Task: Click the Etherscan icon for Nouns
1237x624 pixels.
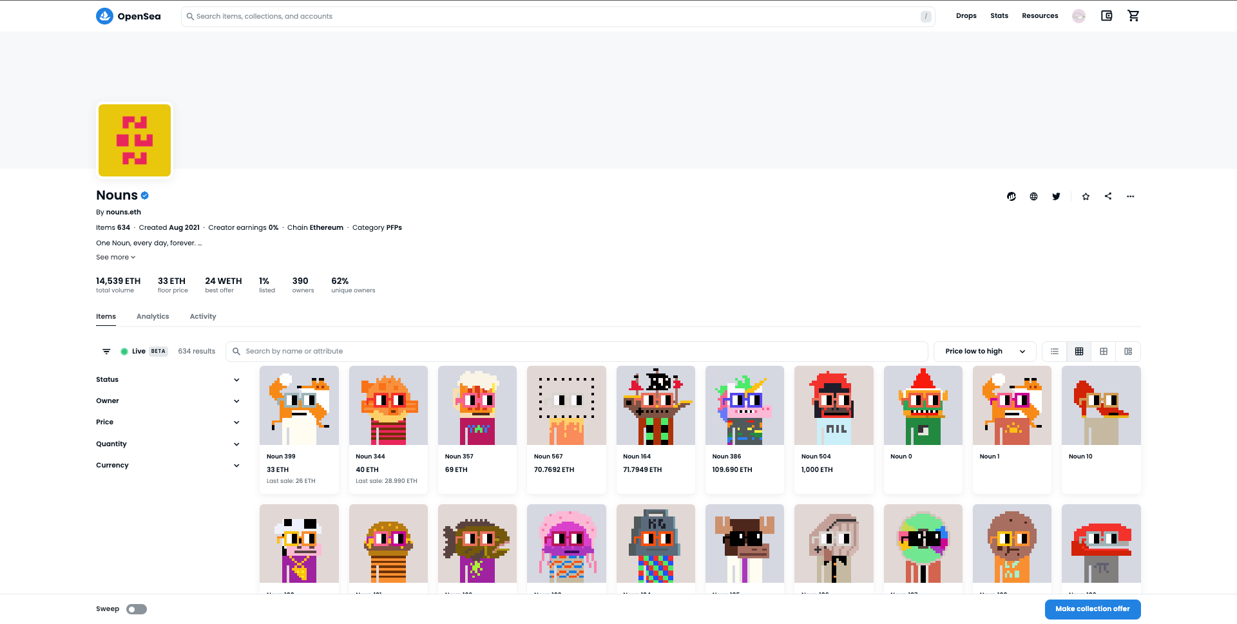Action: pyautogui.click(x=1012, y=196)
